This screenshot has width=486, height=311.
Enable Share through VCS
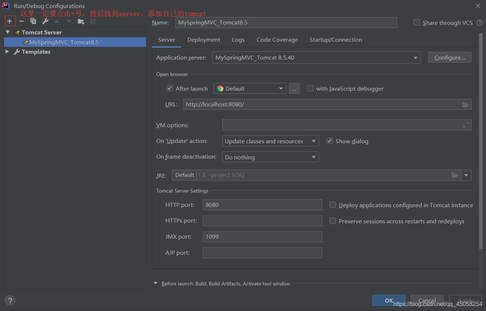point(417,23)
